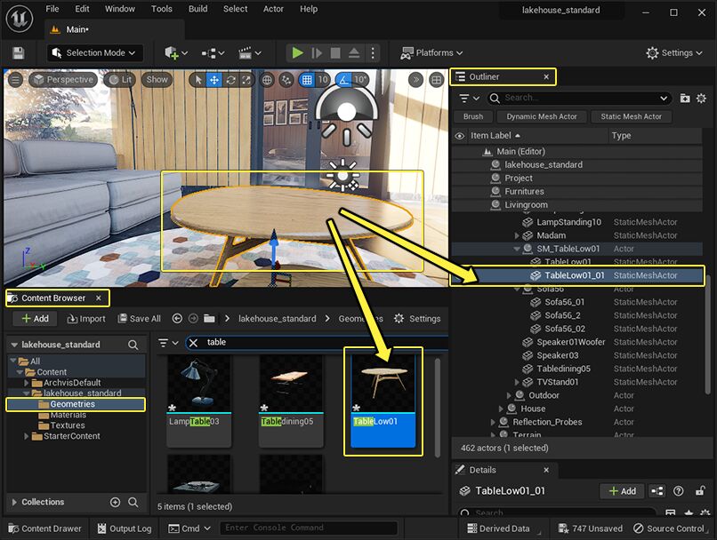This screenshot has height=540, width=717.
Task: Enable the Static Mesh Actor filter in Outliner
Action: click(x=631, y=116)
